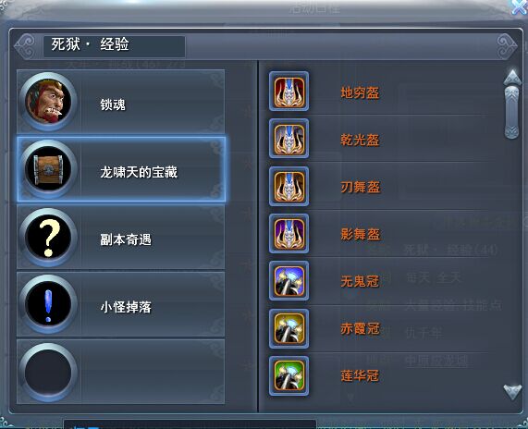Viewport: 528px width, 429px height.
Task: Close the panel with the top-right X
Action: click(x=520, y=6)
